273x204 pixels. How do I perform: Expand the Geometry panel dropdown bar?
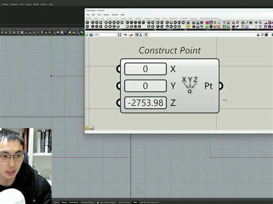pyautogui.click(x=120, y=30)
